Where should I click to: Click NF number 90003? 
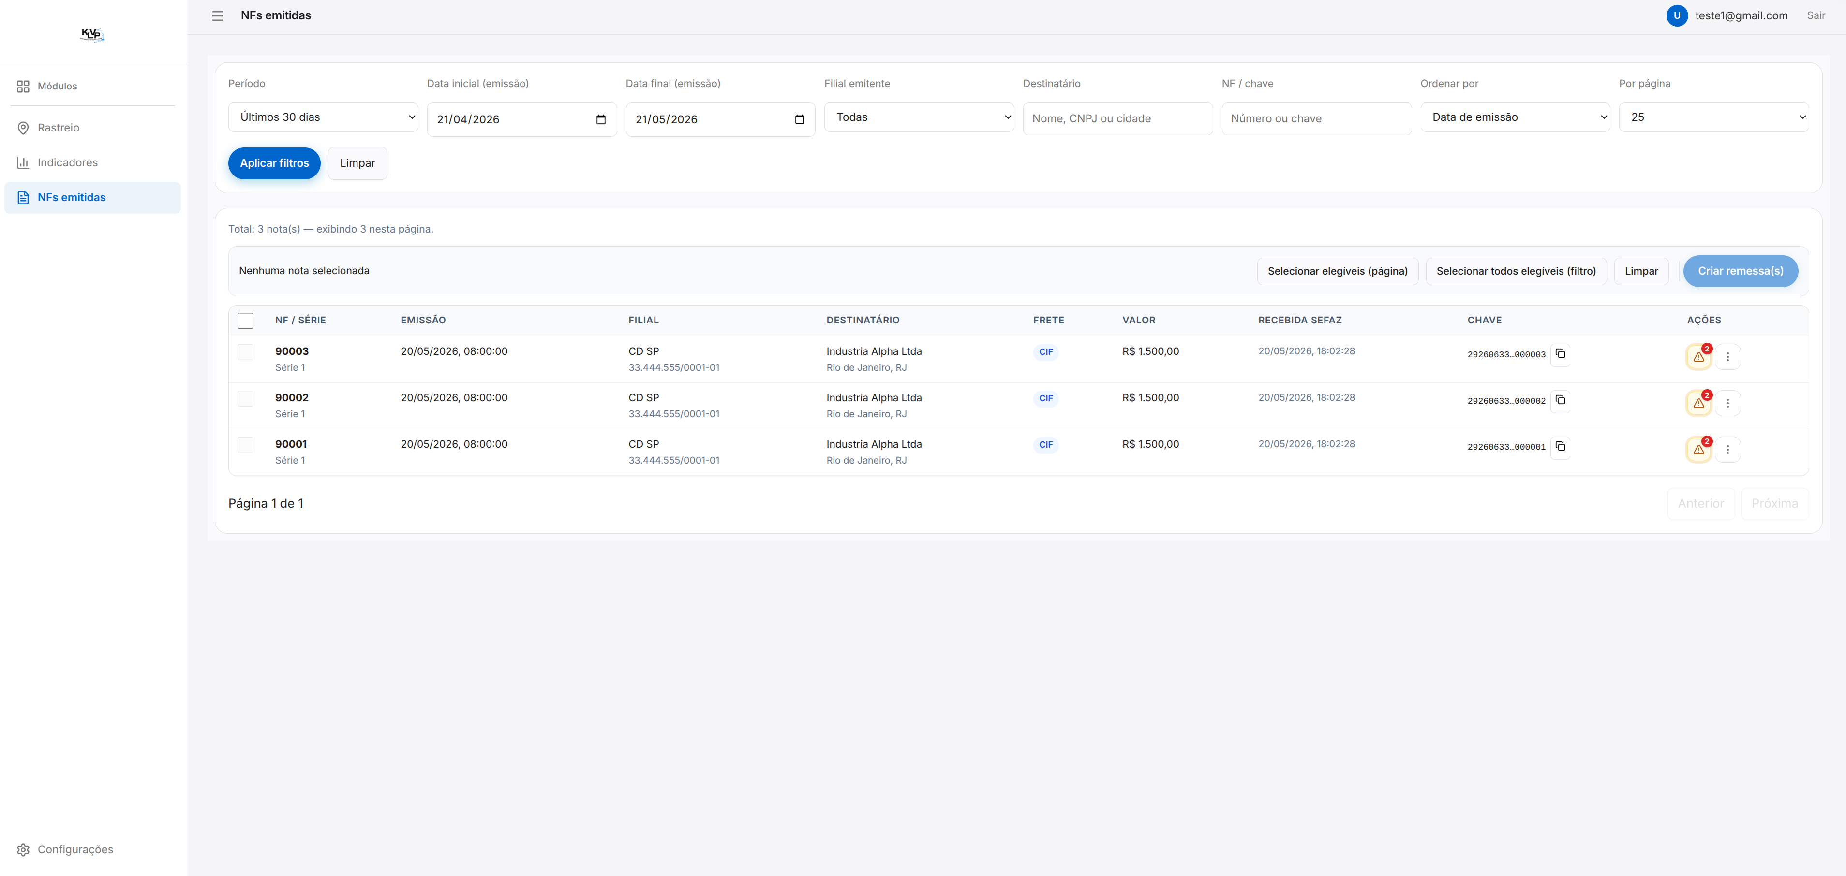(x=292, y=351)
